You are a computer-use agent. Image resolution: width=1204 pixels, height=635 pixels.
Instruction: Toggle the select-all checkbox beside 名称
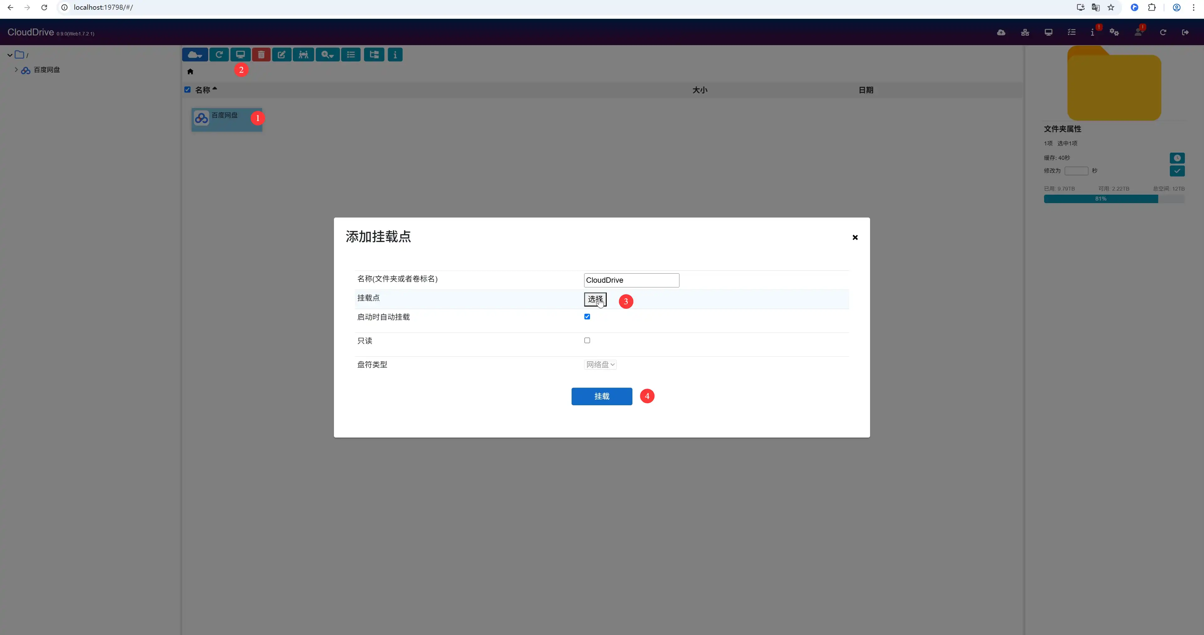coord(187,90)
